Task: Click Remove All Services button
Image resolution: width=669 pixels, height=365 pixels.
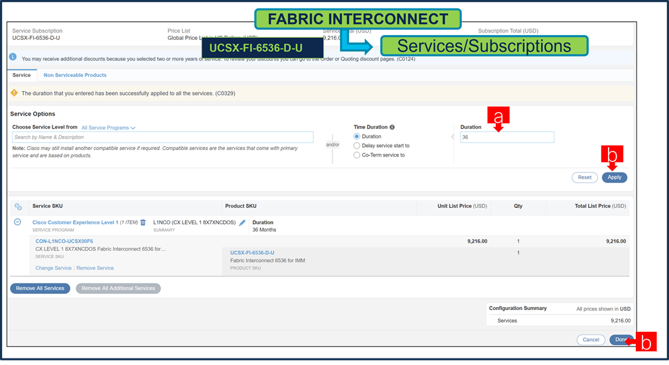Action: [40, 289]
